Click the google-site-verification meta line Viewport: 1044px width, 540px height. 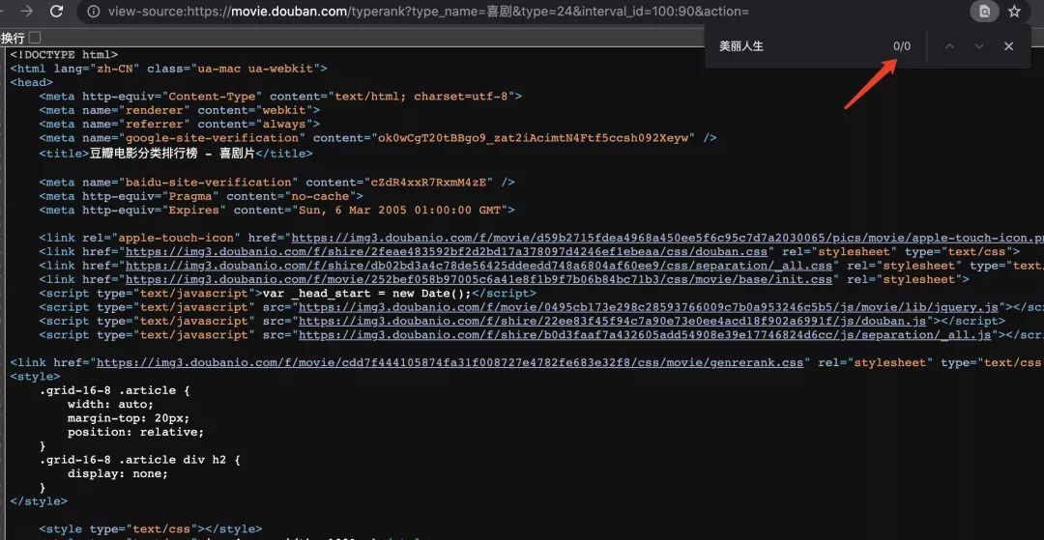(x=378, y=138)
